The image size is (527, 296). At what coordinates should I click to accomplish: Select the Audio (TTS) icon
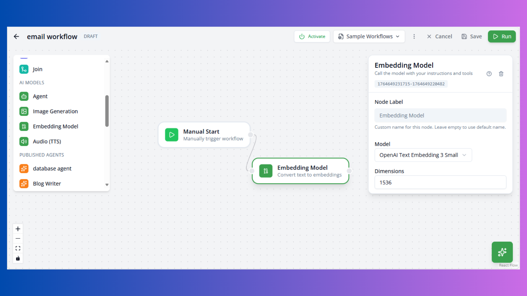24,141
